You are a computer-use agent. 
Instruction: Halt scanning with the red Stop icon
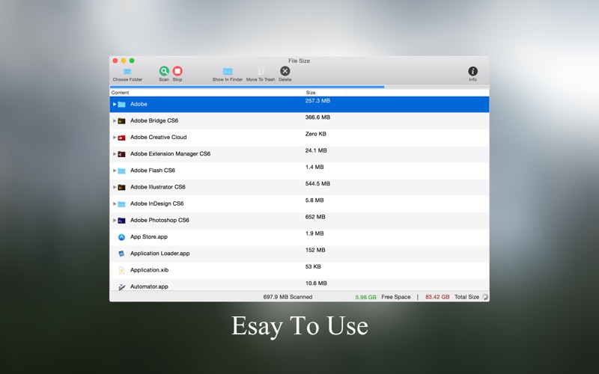pos(177,71)
